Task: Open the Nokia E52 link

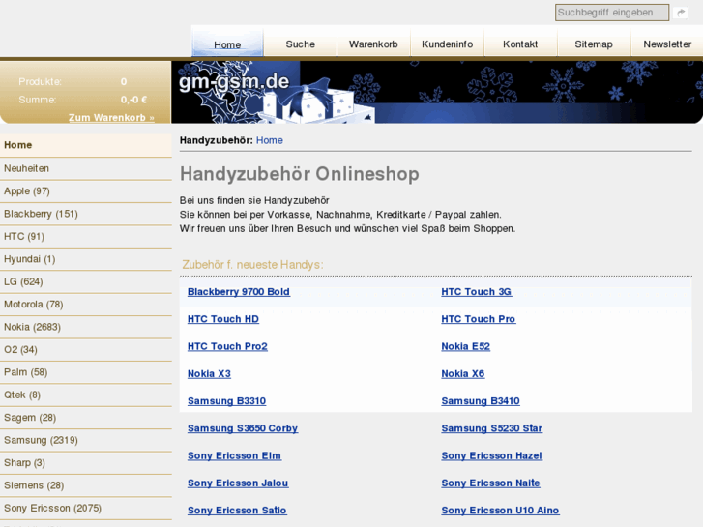Action: click(x=465, y=347)
